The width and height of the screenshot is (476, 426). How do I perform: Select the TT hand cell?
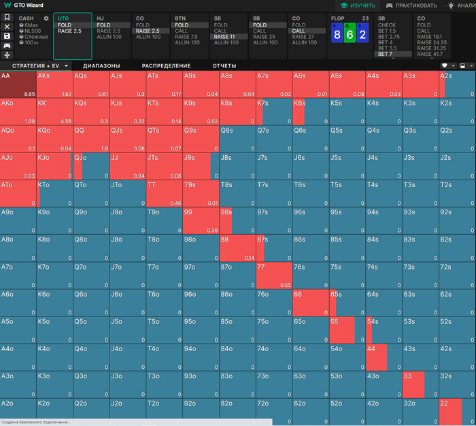click(165, 193)
